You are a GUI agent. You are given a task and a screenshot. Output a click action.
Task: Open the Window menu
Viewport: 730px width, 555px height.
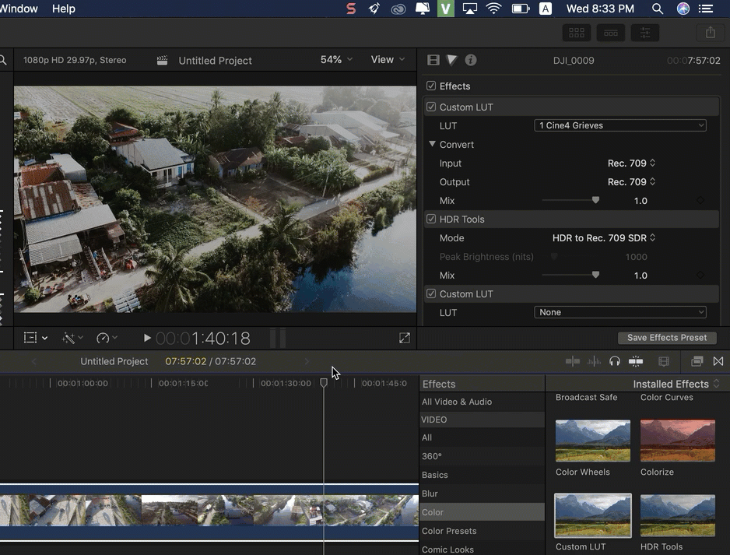point(19,9)
